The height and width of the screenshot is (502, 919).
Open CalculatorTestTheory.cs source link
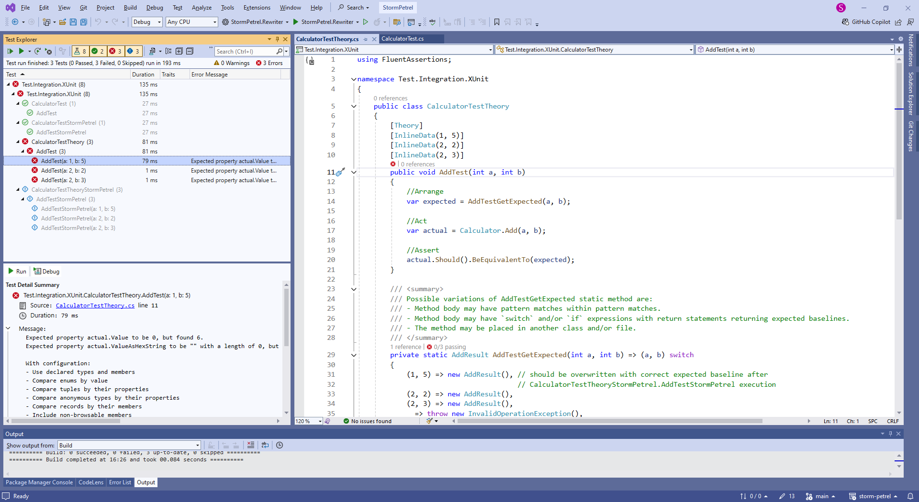(x=95, y=306)
